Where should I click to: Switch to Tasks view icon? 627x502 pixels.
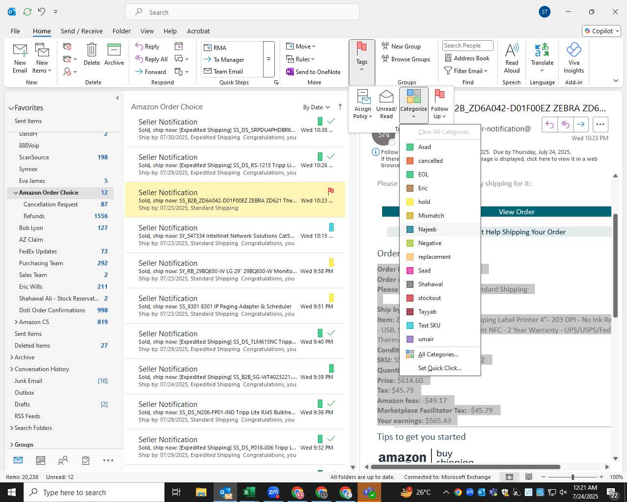(x=86, y=460)
